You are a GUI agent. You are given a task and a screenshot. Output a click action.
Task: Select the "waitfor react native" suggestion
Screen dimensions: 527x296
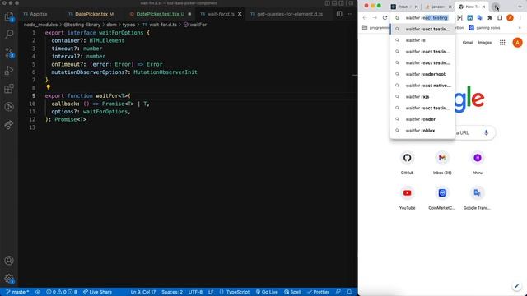coord(422,86)
